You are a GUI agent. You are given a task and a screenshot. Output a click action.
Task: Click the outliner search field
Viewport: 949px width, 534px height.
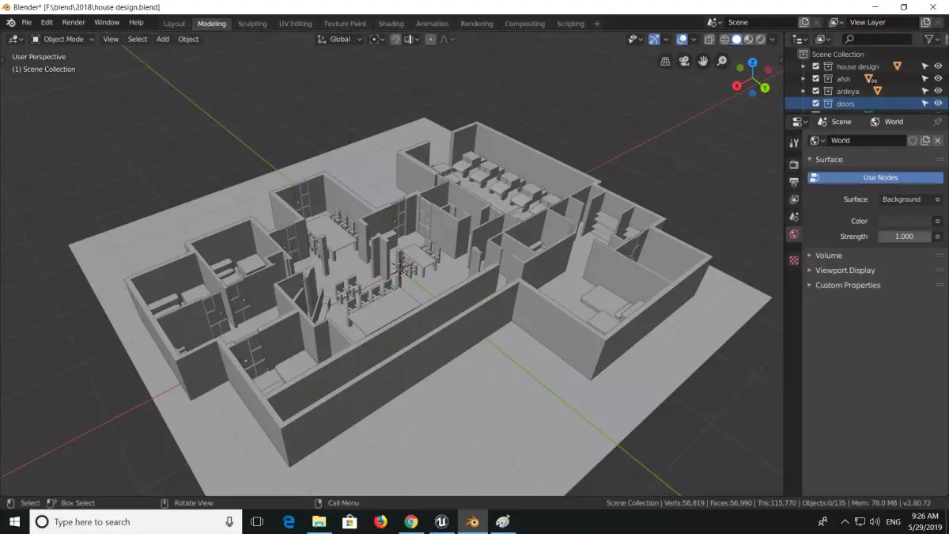pyautogui.click(x=879, y=39)
